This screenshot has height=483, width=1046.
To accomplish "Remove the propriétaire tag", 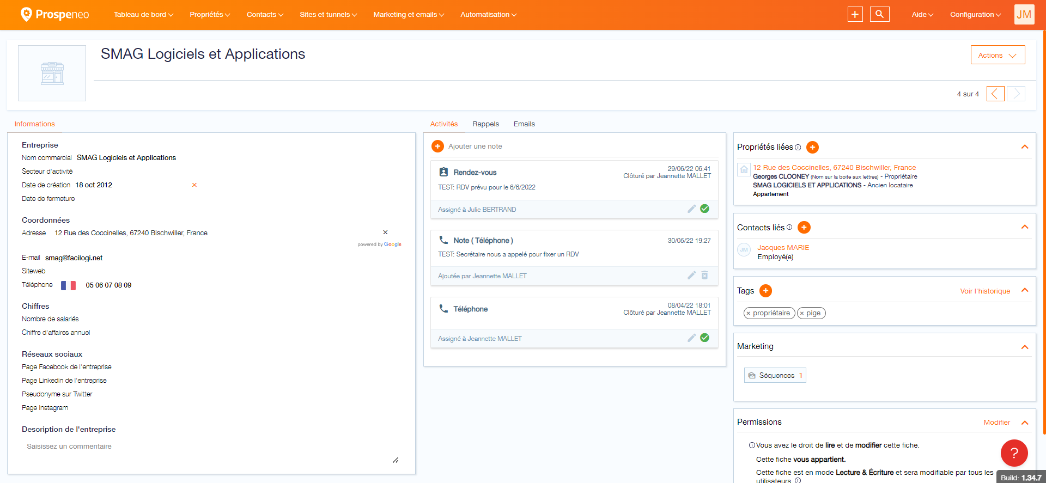I will pos(749,313).
